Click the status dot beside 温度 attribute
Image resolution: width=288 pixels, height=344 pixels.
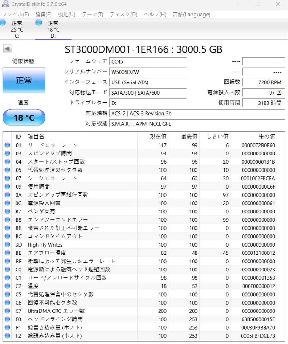point(7,286)
